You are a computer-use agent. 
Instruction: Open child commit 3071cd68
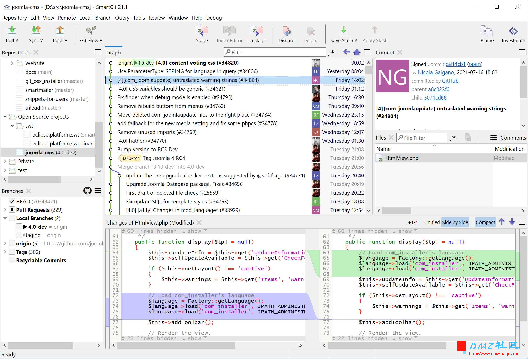pos(435,98)
